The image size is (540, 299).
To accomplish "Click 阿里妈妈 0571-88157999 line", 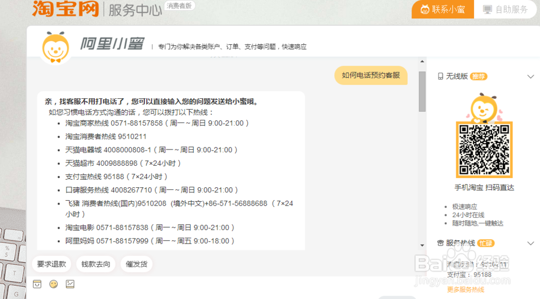I will click(x=150, y=241).
